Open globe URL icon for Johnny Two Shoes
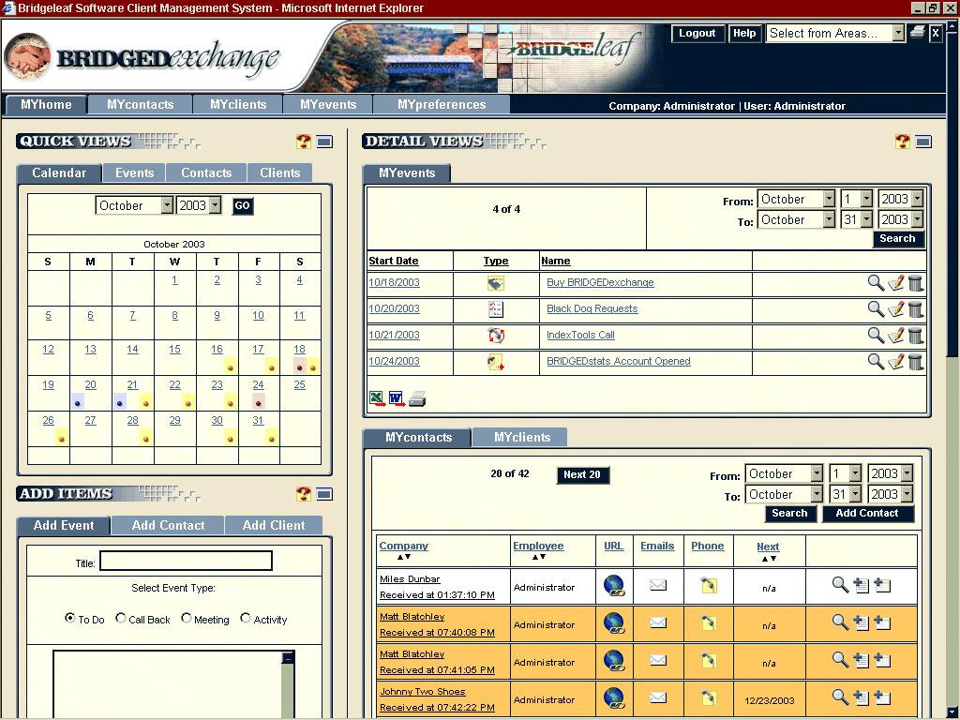Viewport: 960px width, 720px height. coord(614,698)
